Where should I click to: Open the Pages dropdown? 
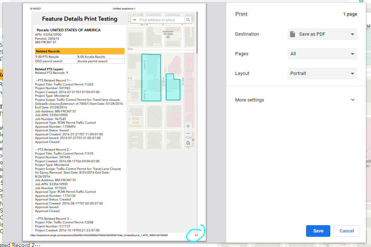point(322,54)
